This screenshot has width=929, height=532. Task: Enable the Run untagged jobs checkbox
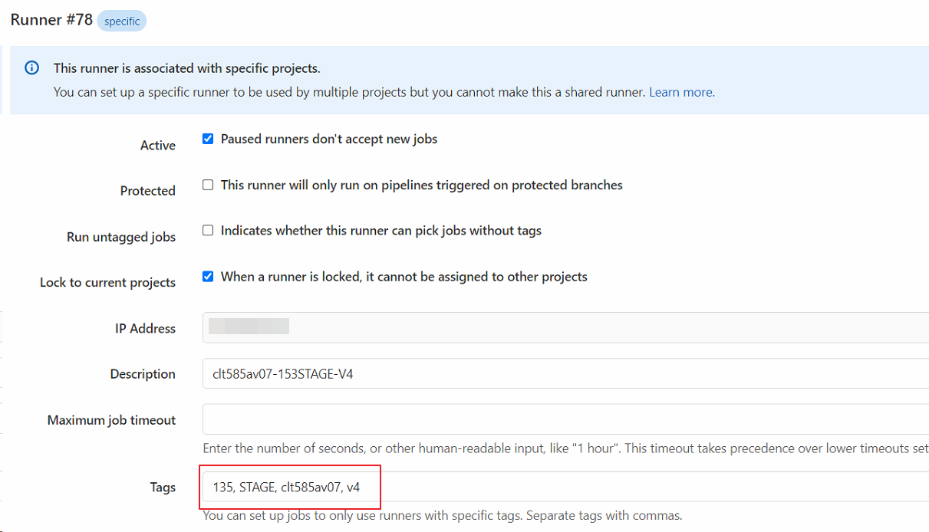207,231
